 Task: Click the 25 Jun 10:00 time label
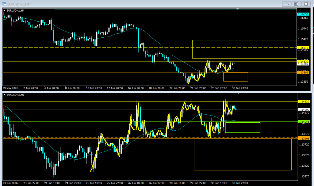point(94,183)
